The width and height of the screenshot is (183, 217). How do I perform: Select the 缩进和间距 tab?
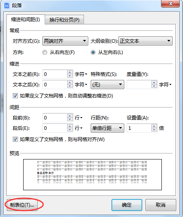26,20
